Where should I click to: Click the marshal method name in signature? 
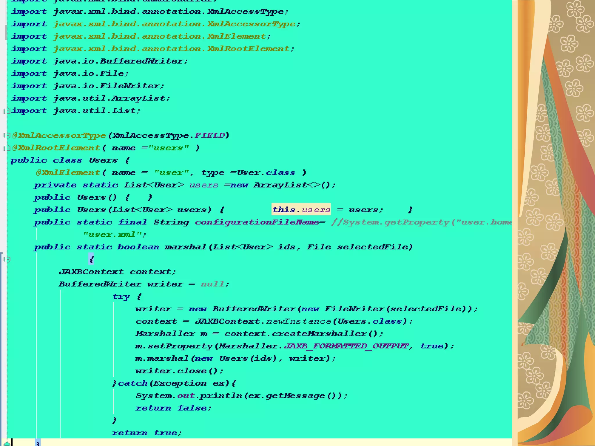[x=185, y=247]
